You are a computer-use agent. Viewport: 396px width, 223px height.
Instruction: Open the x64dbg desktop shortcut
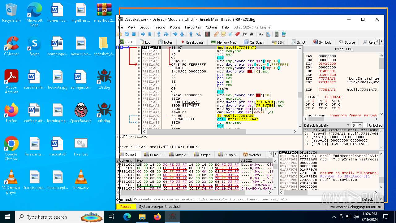(x=104, y=113)
